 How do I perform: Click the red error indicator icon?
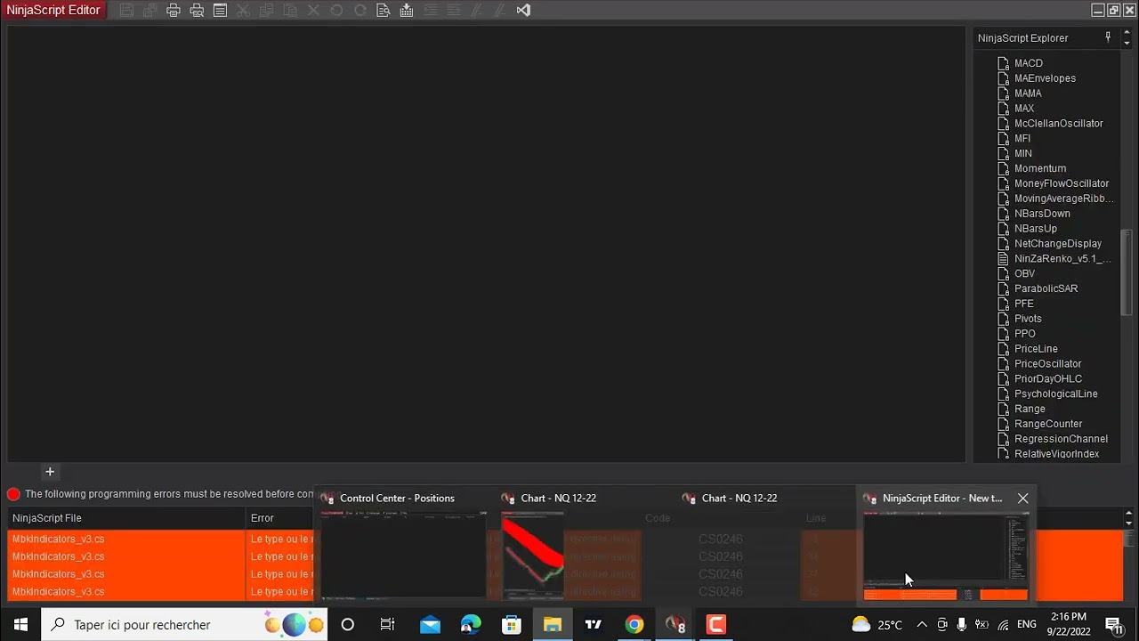[x=13, y=494]
